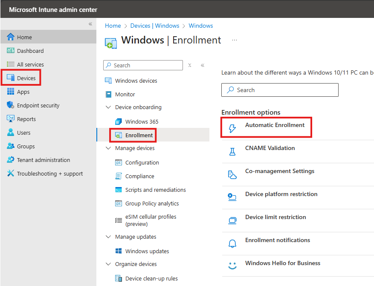
Task: Click the Device clean-up rules icon
Action: 118,278
